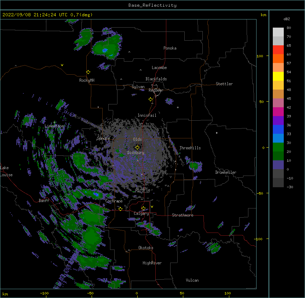Click the 80 value in dBZ legend

point(289,28)
